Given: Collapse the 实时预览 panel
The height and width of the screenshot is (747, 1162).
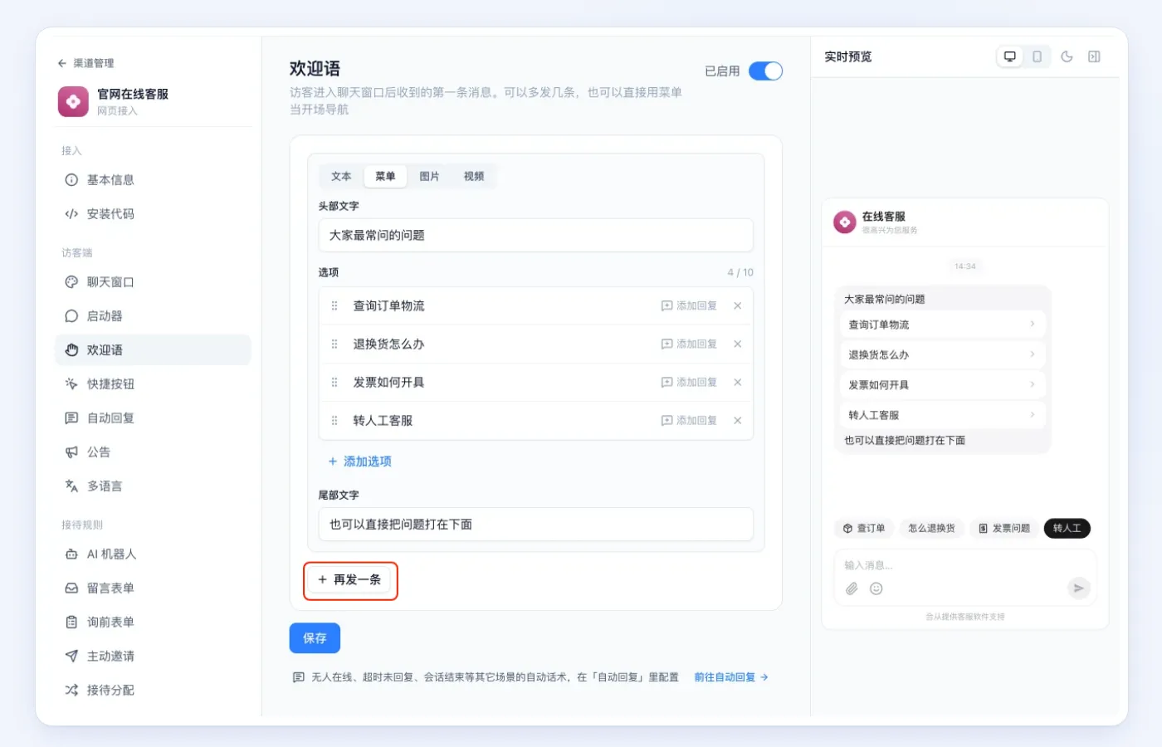Looking at the screenshot, I should pos(1094,56).
